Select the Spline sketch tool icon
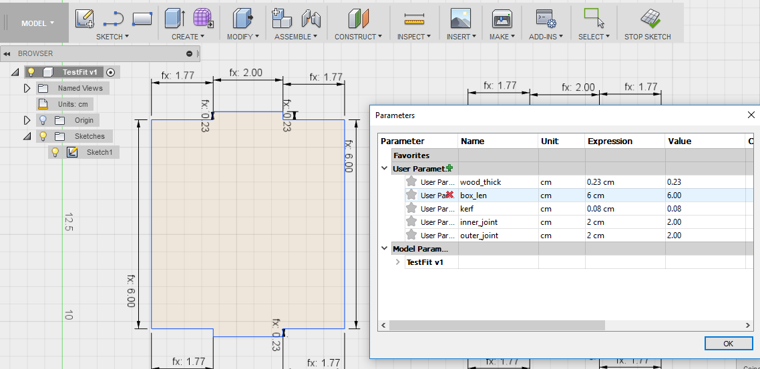Viewport: 760px width, 369px height. pos(114,19)
